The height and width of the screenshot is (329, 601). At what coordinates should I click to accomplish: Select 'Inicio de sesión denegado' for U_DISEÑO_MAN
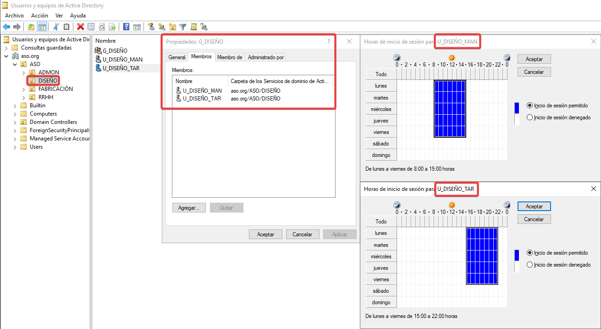pyautogui.click(x=530, y=117)
